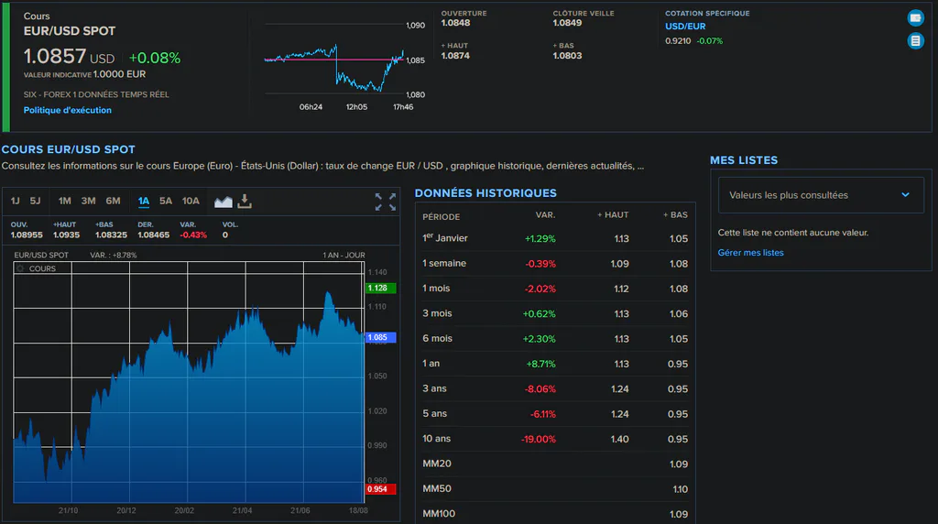The height and width of the screenshot is (524, 938).
Task: Open the area chart type icon
Action: click(x=224, y=202)
